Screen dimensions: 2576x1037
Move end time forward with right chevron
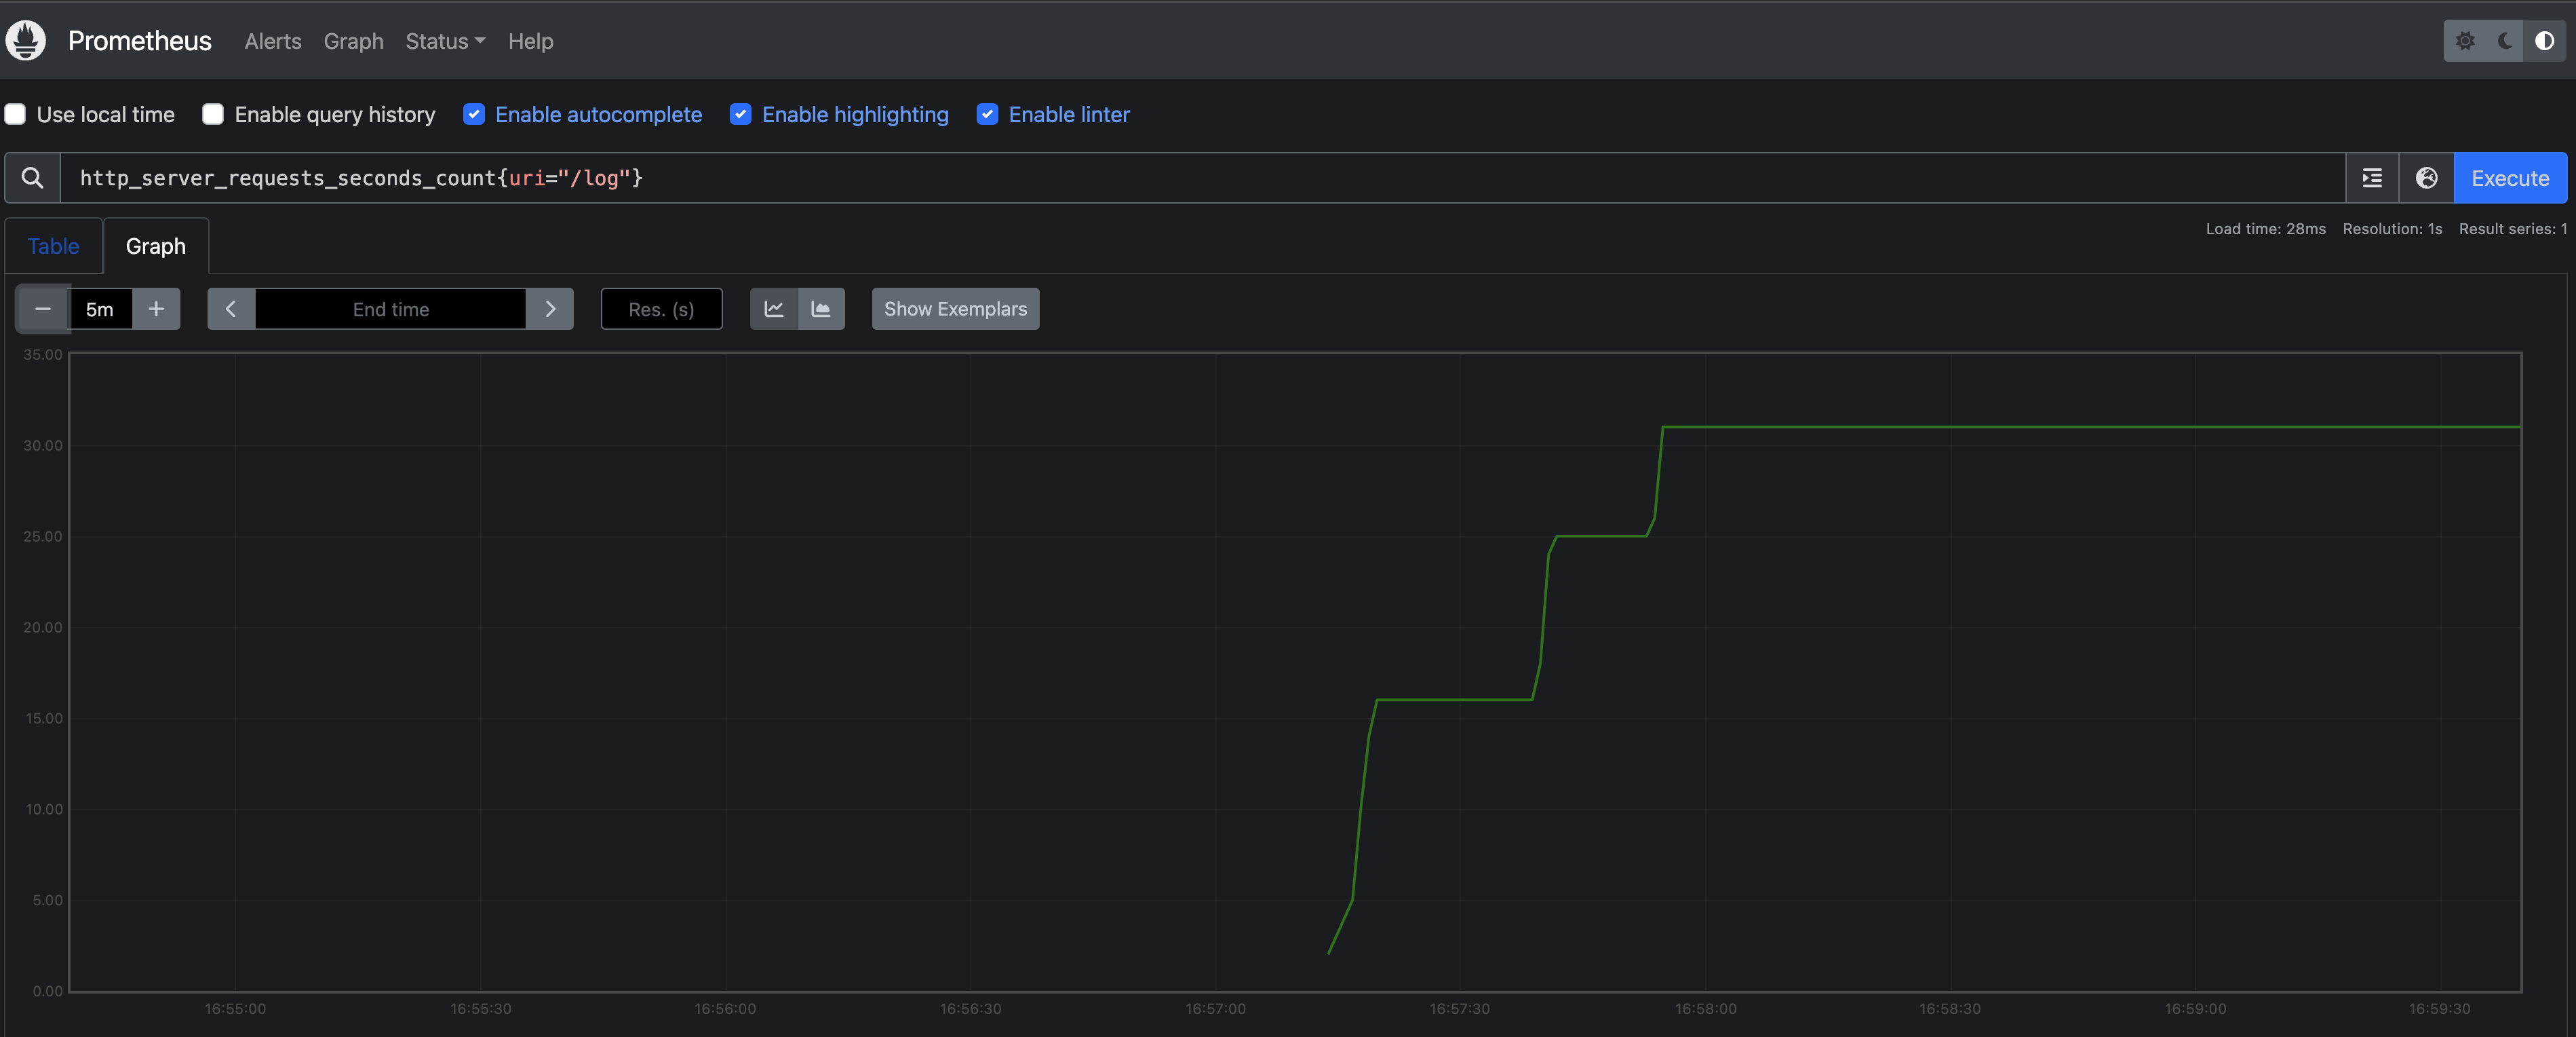point(550,309)
